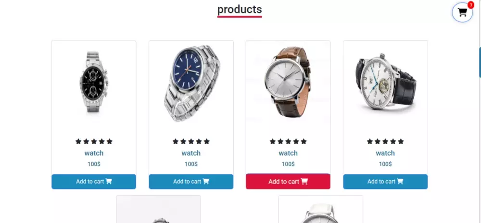This screenshot has width=481, height=223.
Task: Open the blue dial steel watch image
Action: coord(192,83)
